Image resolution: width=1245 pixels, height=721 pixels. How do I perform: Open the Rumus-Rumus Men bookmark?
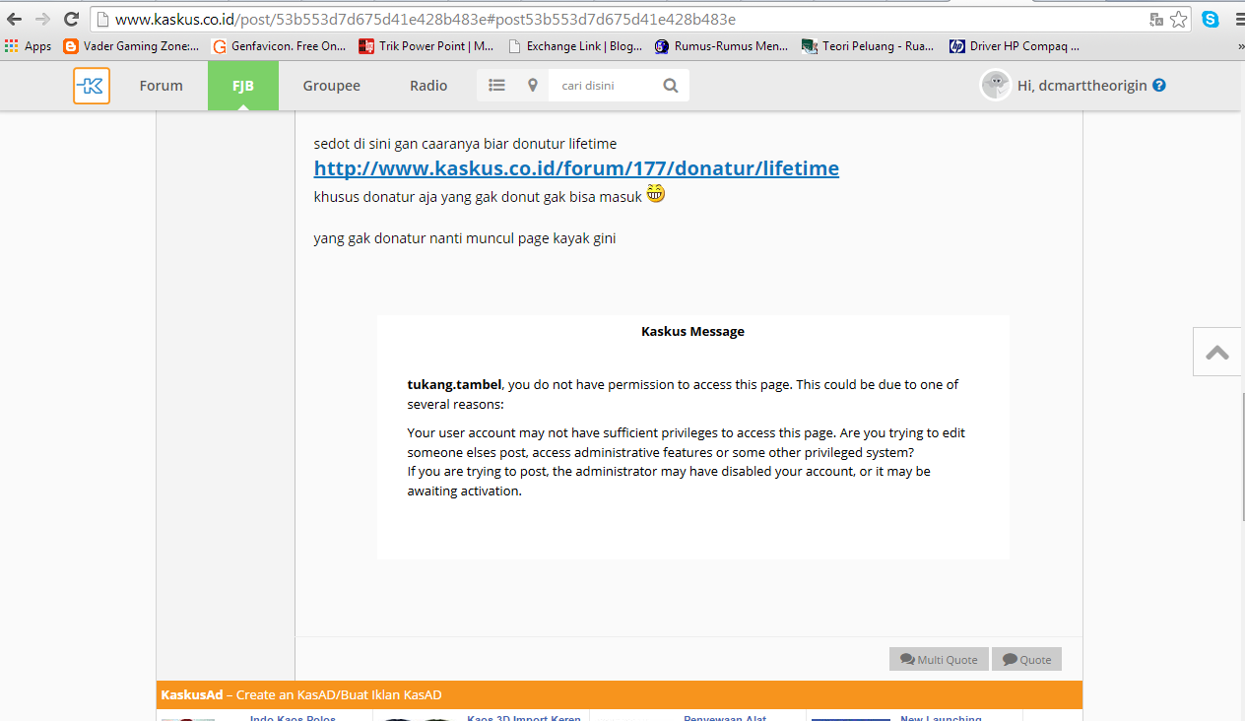tap(722, 46)
